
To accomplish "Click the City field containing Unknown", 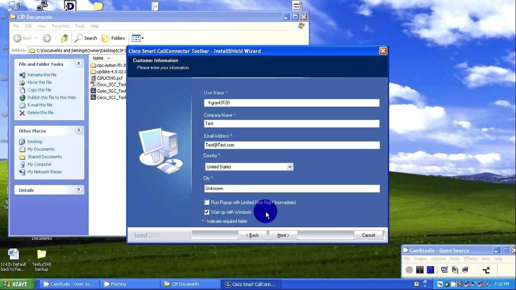I will pos(291,188).
